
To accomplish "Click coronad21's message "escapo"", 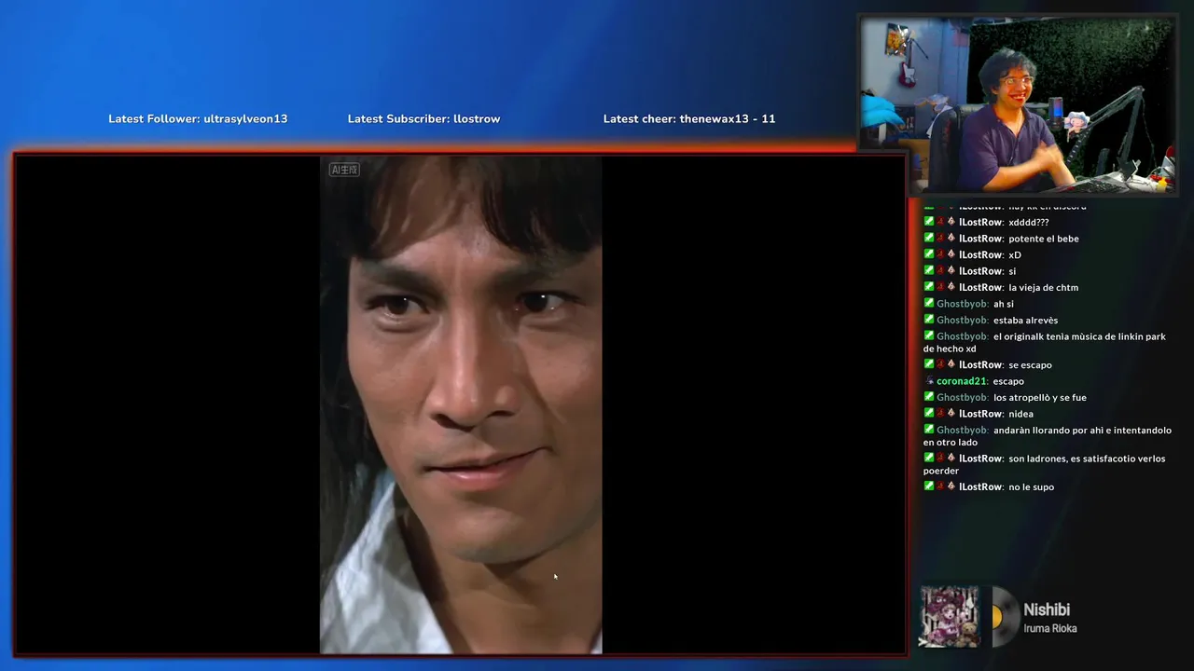I will [x=1008, y=381].
